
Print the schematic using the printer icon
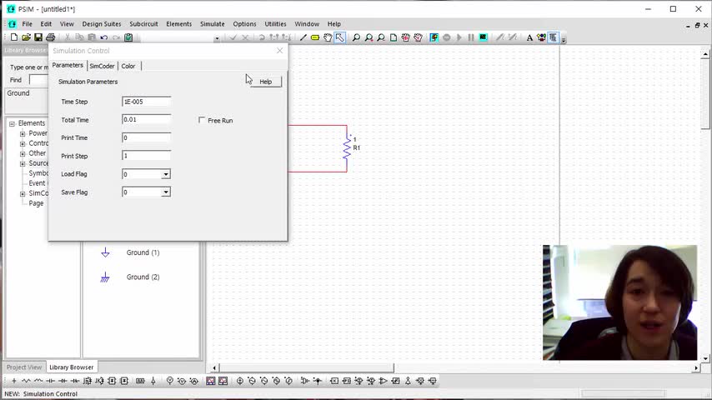(50, 37)
